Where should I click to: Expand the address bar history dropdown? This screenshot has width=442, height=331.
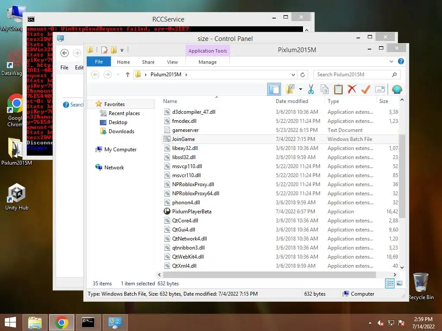293,75
